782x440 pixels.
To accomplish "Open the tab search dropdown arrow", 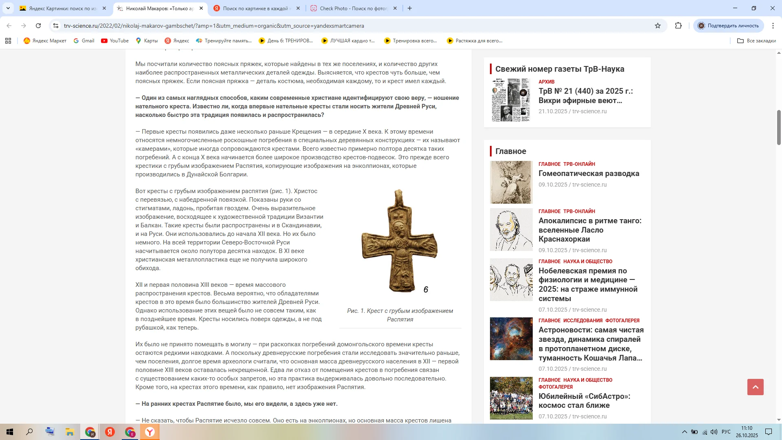I will (x=8, y=8).
